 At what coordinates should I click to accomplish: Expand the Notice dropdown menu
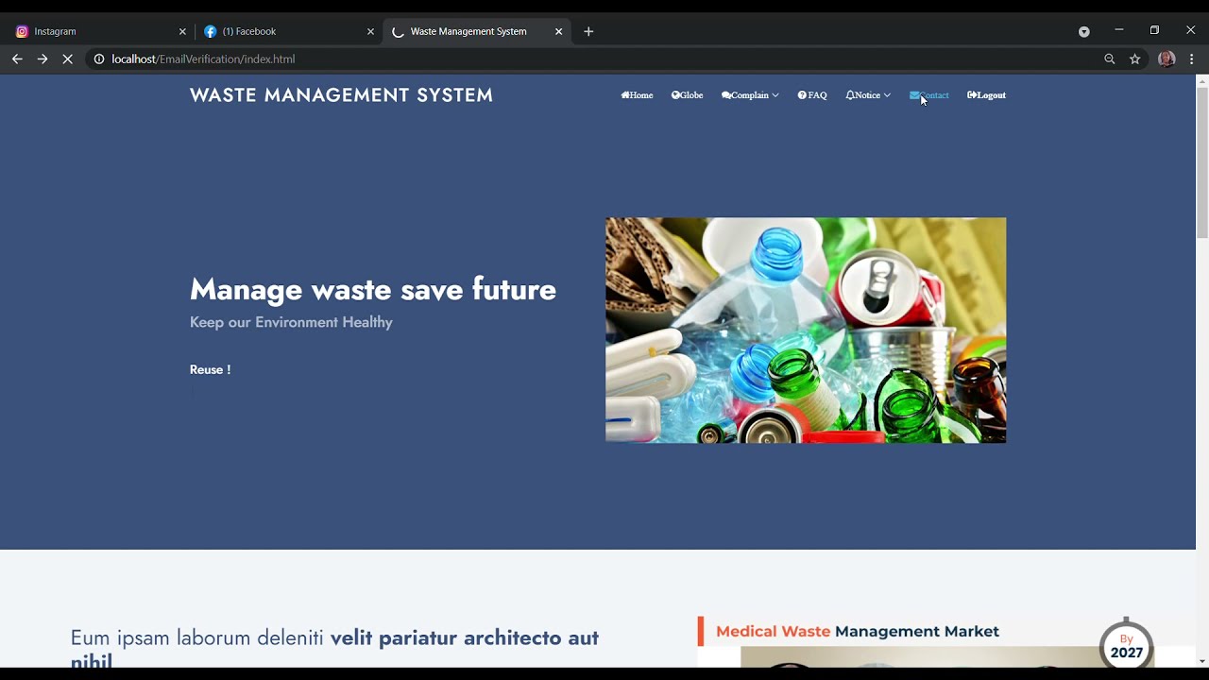868,95
